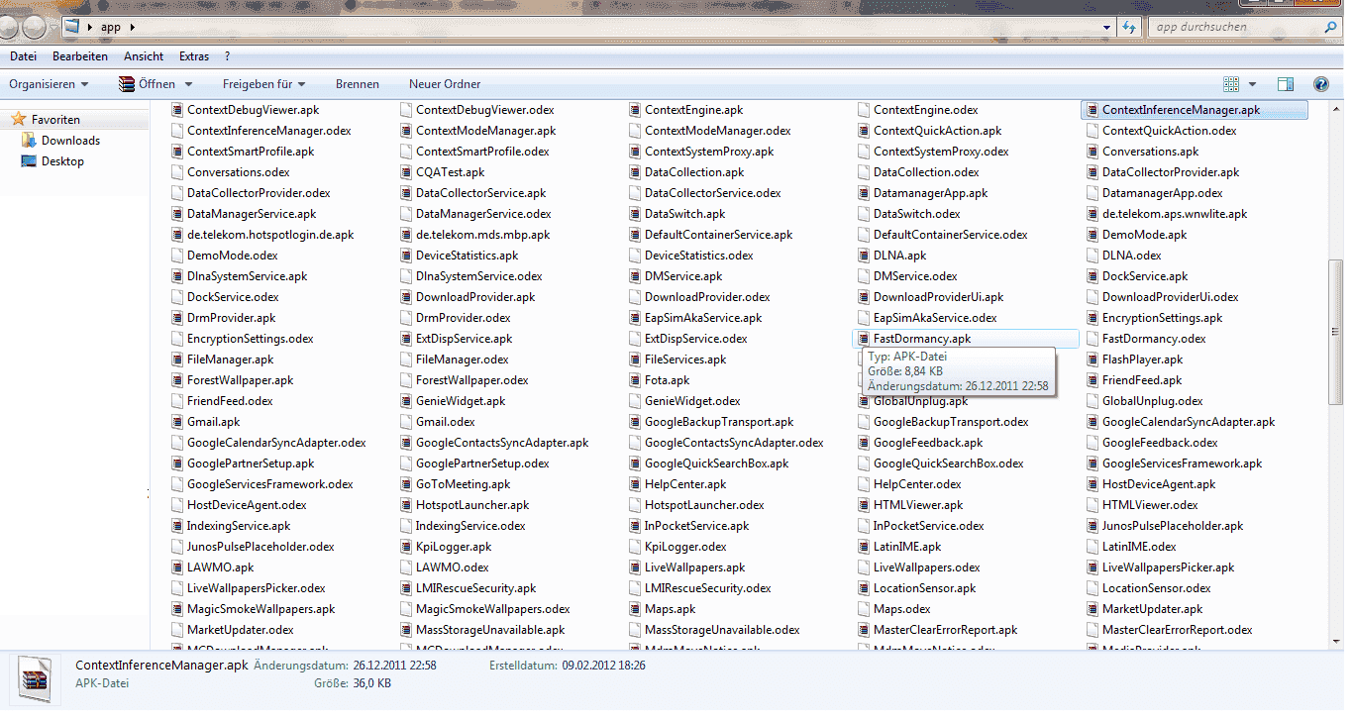Screen dimensions: 1353x721
Task: Click the Neuer Ordner button
Action: click(445, 84)
